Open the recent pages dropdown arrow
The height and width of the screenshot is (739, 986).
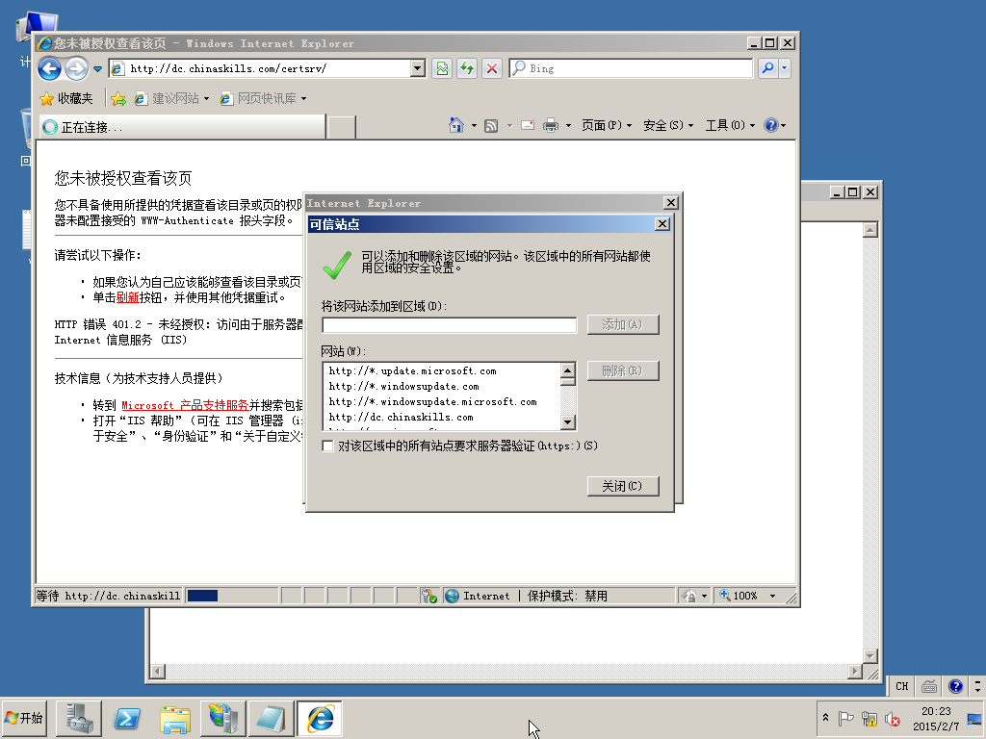coord(97,68)
